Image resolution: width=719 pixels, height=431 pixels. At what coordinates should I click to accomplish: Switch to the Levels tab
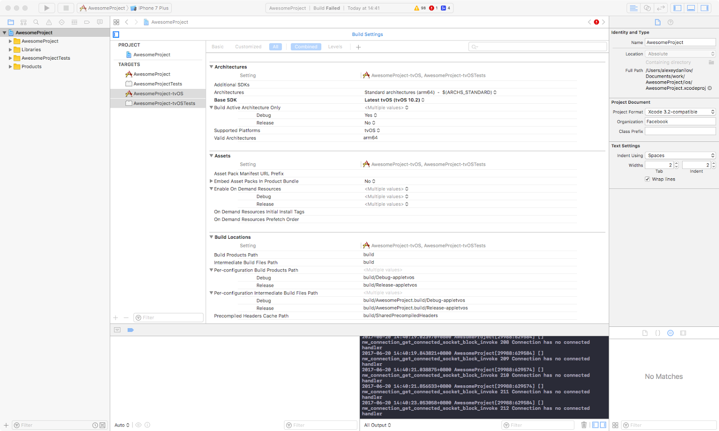tap(335, 46)
